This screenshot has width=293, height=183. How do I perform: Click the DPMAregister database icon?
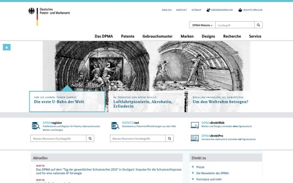point(36,126)
